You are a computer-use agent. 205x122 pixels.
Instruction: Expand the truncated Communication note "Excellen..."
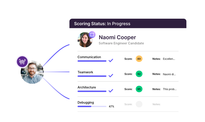169,59
